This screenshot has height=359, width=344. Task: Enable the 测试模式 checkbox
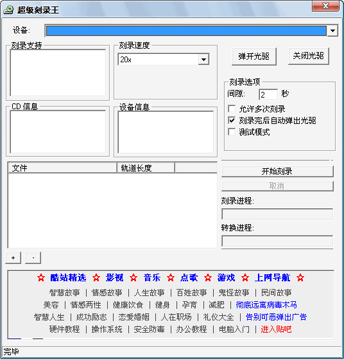[232, 132]
